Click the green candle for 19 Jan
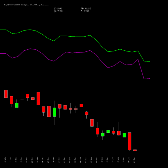 124,135
